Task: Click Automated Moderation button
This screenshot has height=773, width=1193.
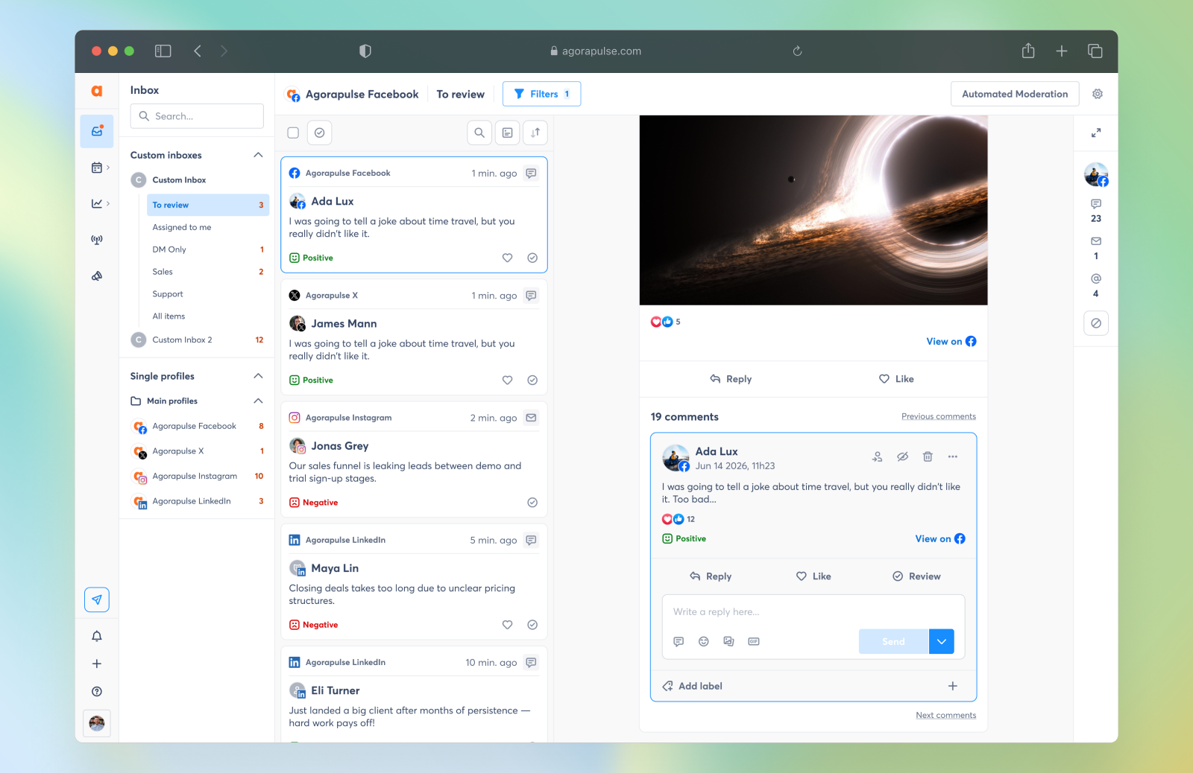Action: point(1015,94)
